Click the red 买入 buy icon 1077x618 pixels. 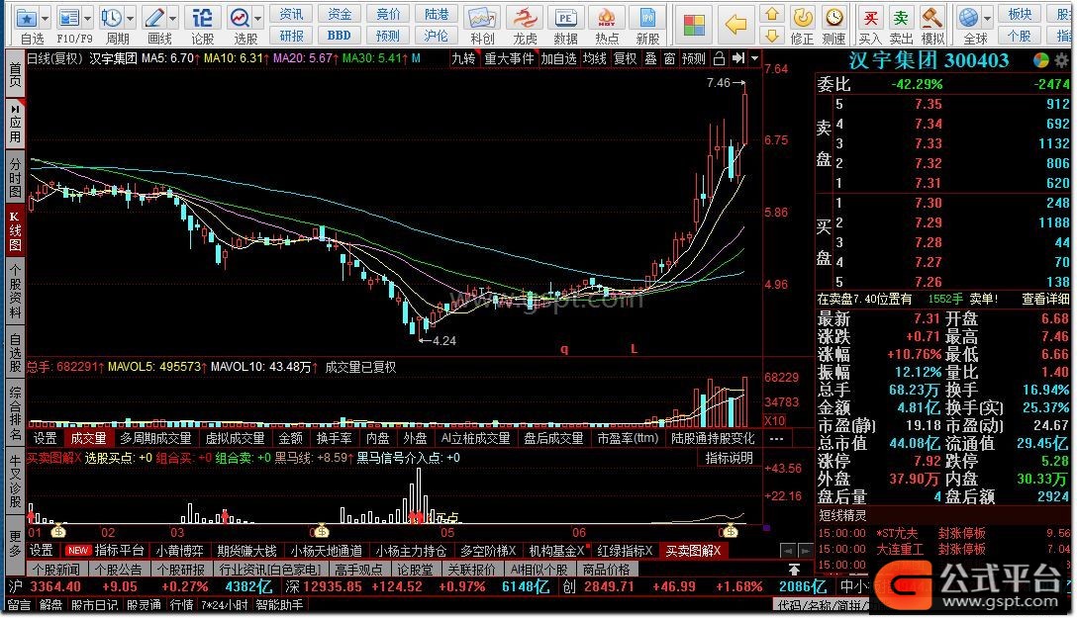869,18
